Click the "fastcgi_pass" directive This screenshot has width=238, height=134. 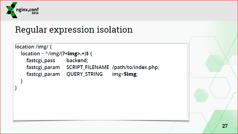pyautogui.click(x=41, y=61)
